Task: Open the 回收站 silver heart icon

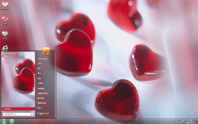Action: point(5,35)
